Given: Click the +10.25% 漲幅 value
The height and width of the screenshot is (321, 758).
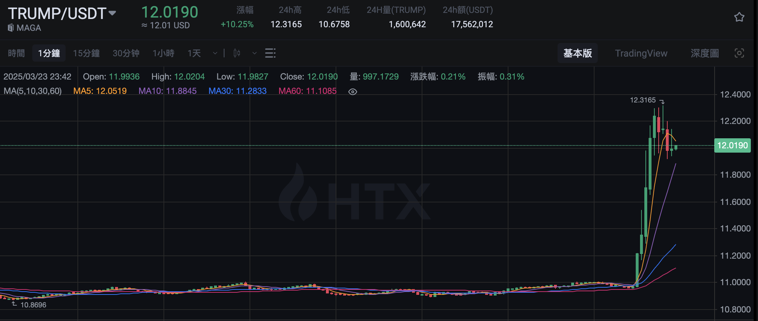Looking at the screenshot, I should [237, 24].
